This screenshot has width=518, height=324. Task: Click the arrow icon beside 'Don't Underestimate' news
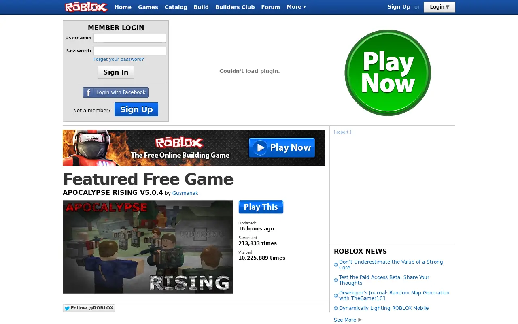336,265
